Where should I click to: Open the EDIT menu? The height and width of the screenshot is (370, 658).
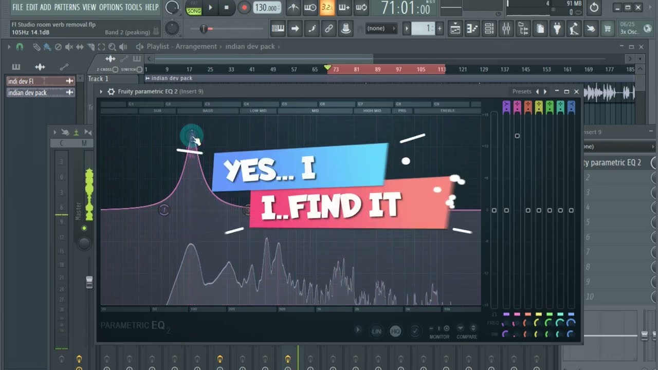point(32,7)
